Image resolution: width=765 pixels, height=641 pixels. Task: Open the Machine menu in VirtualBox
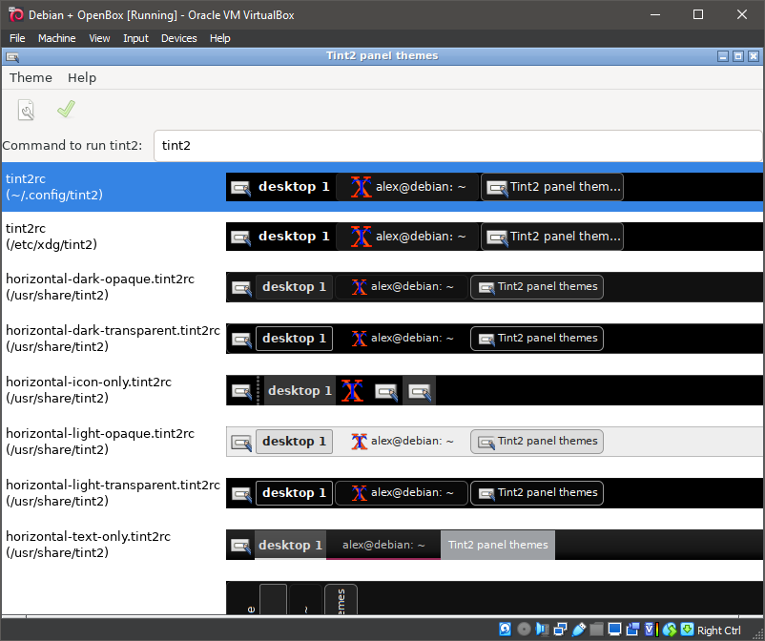pyautogui.click(x=57, y=38)
